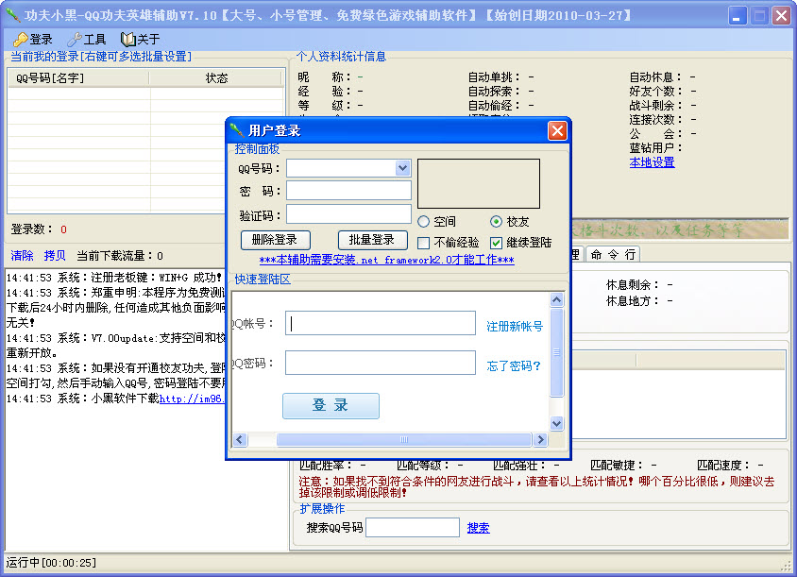Click the icon in 用户登录 dialog title
The height and width of the screenshot is (577, 797).
point(237,130)
